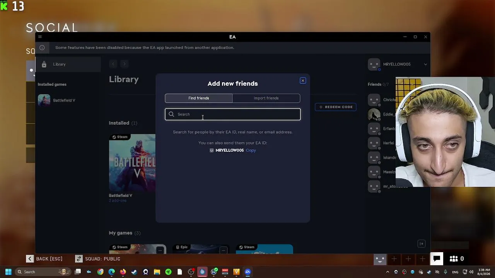Viewport: 495px width, 278px height.
Task: Go back with the EA navigation arrow
Action: coord(113,64)
